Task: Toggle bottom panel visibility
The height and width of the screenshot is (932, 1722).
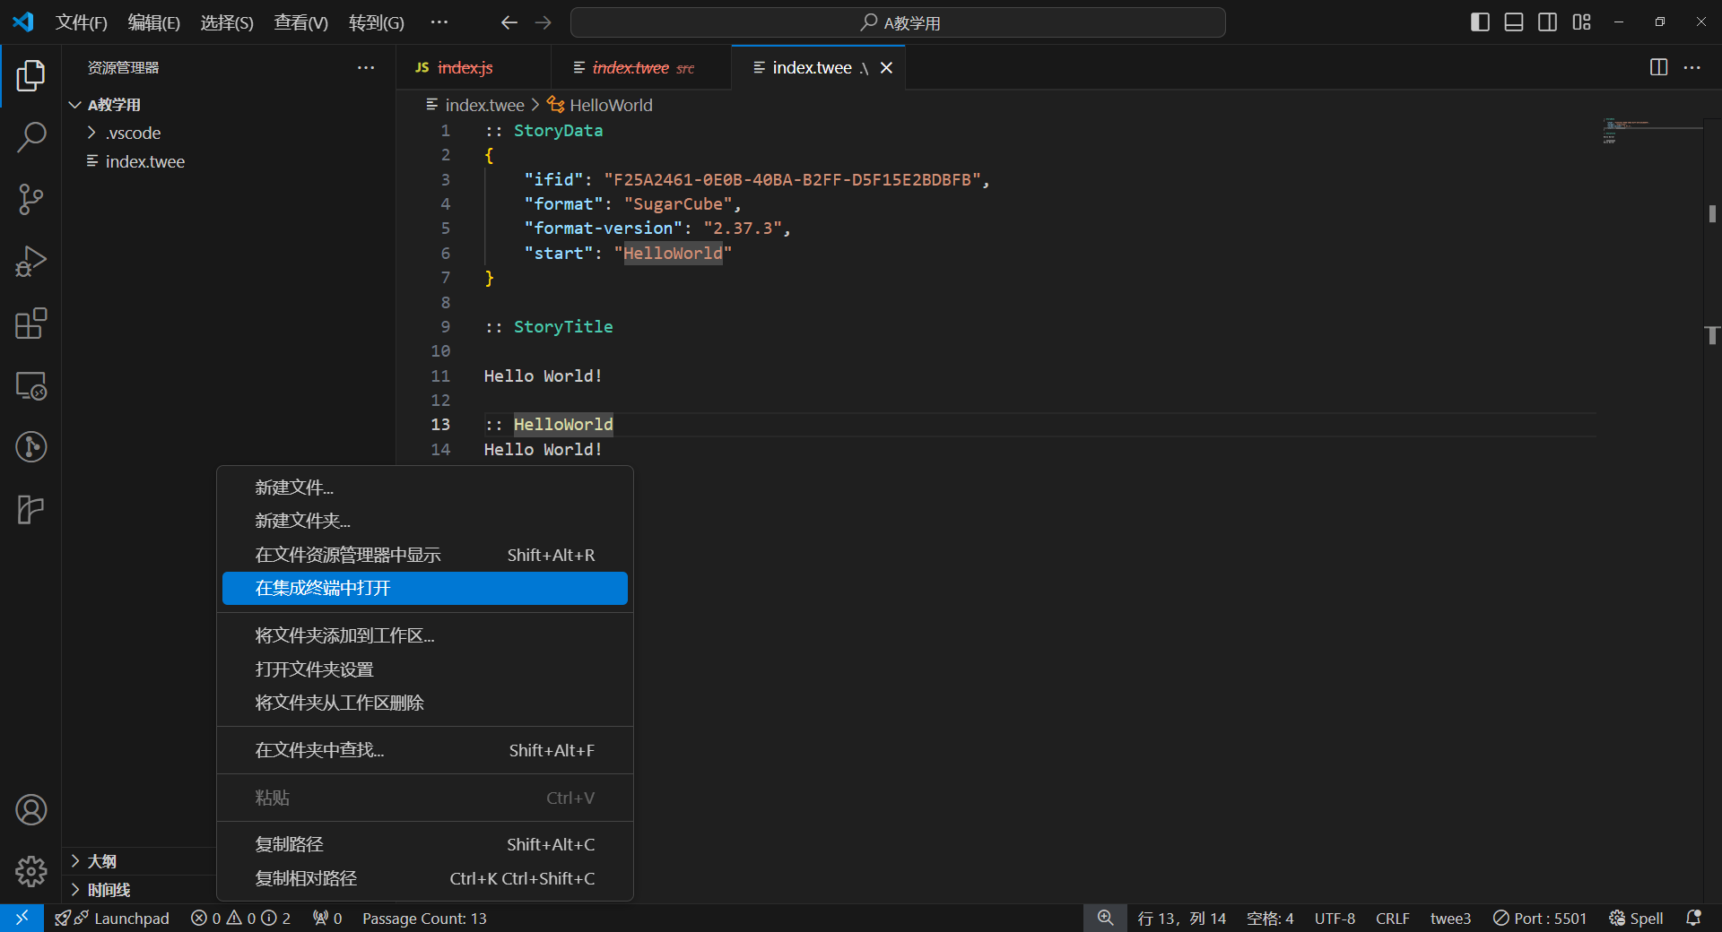Action: click(1514, 22)
